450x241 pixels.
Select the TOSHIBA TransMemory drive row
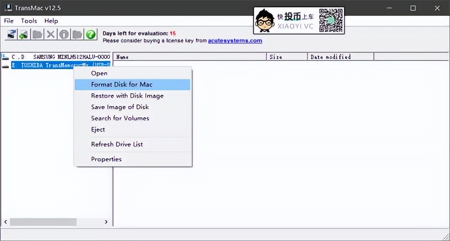pyautogui.click(x=61, y=65)
